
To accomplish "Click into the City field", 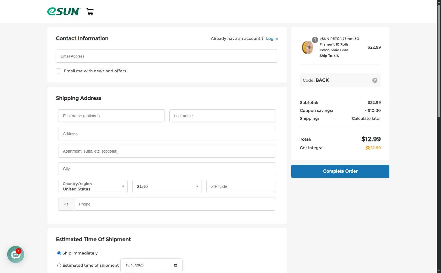I will point(167,169).
